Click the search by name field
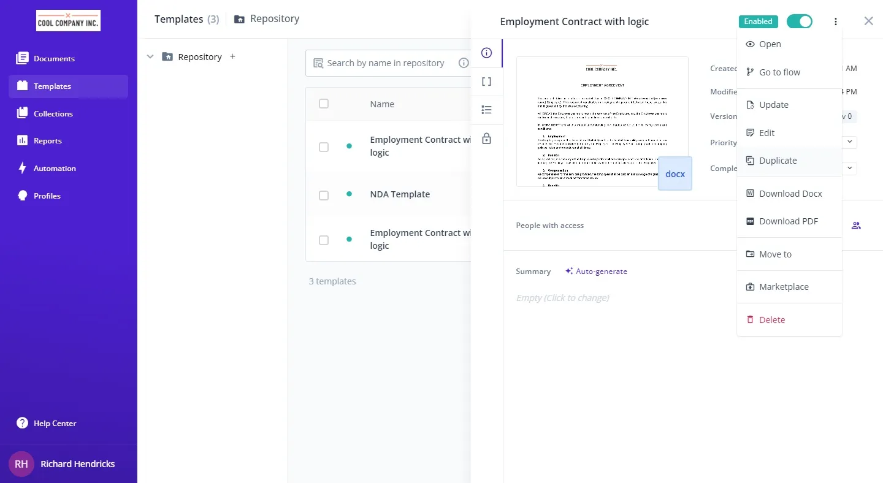Screen dimensions: 883x483 (x=385, y=63)
